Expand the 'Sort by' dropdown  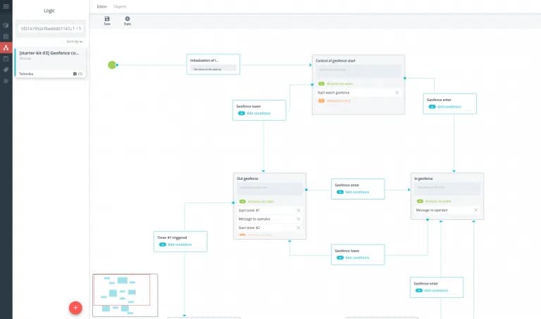(74, 41)
